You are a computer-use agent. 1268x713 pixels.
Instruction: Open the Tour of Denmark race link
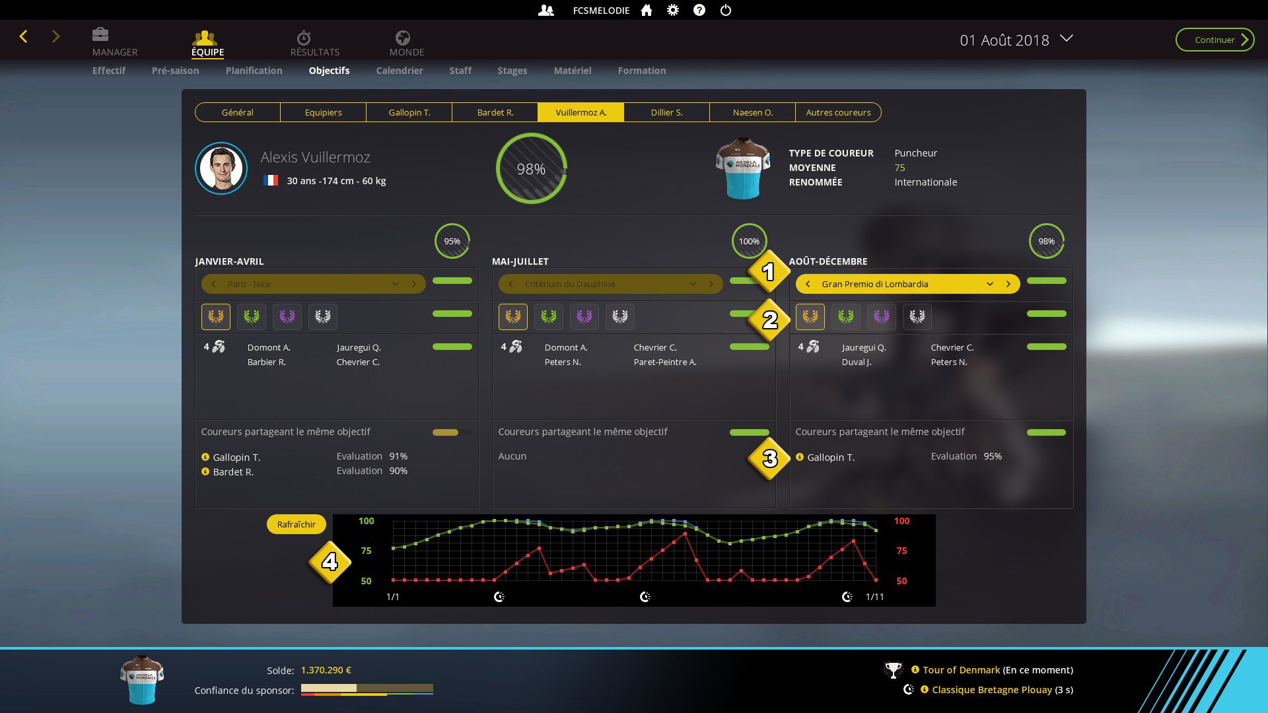[x=961, y=670]
